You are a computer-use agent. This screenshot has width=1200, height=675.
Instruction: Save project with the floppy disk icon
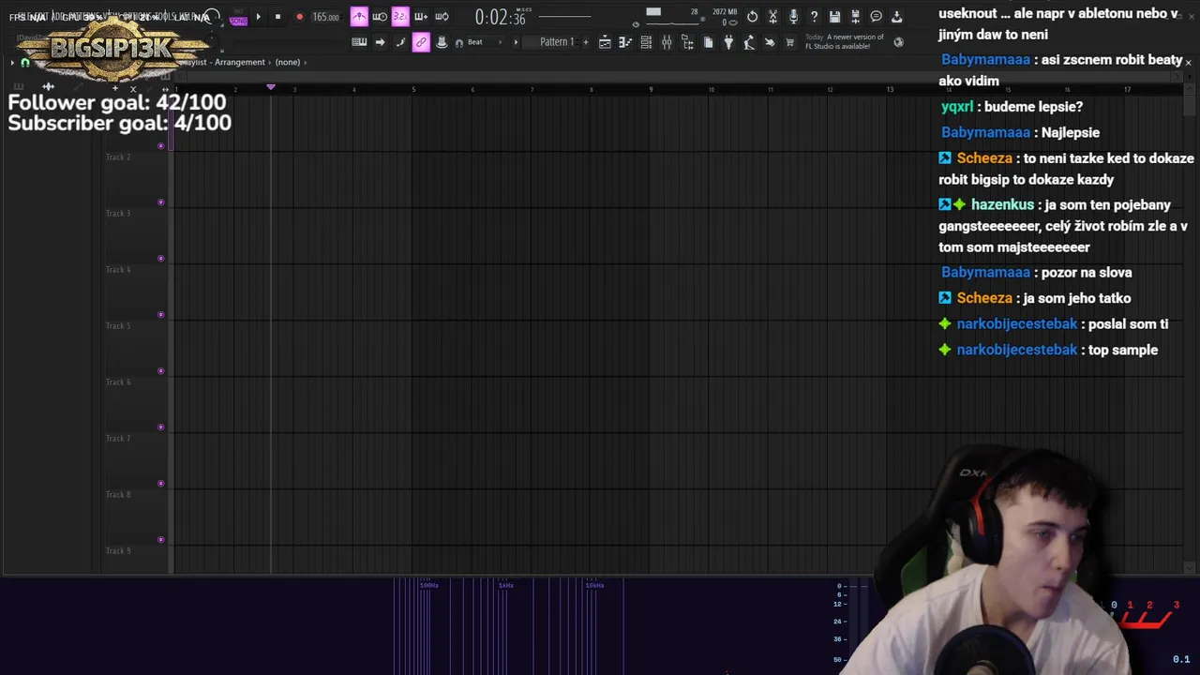[x=834, y=17]
